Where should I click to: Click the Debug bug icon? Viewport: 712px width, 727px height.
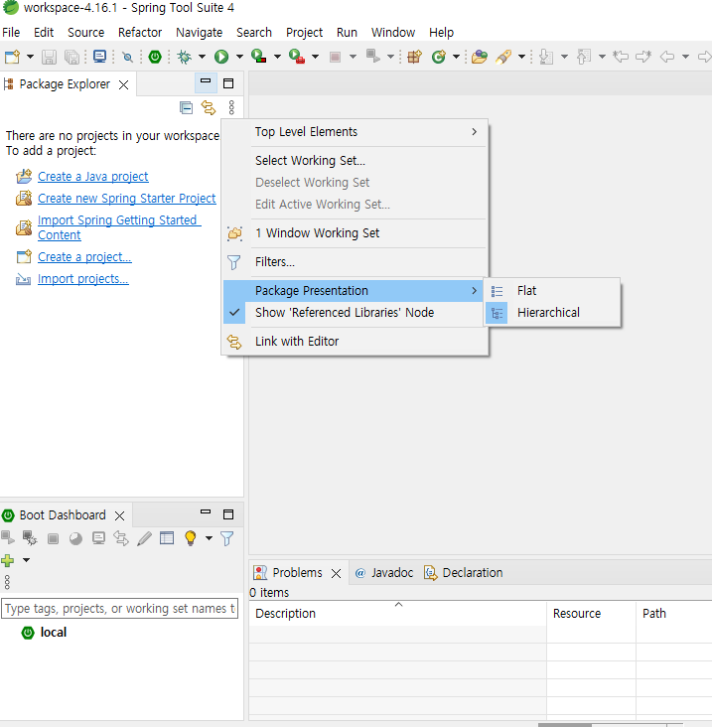[184, 57]
